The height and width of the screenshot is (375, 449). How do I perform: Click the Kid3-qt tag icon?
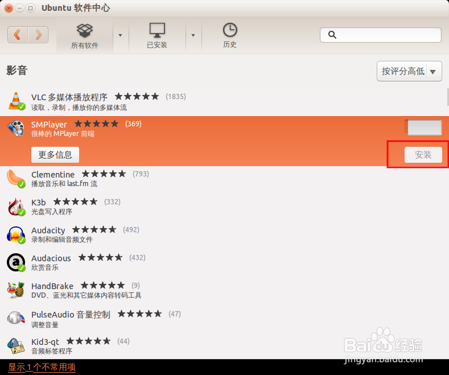point(16,346)
